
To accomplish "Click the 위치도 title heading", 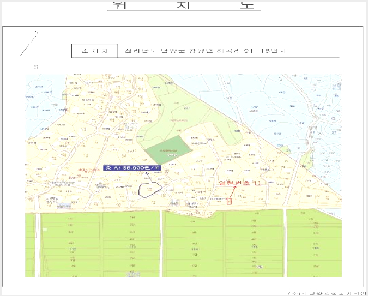I will 184,4.
